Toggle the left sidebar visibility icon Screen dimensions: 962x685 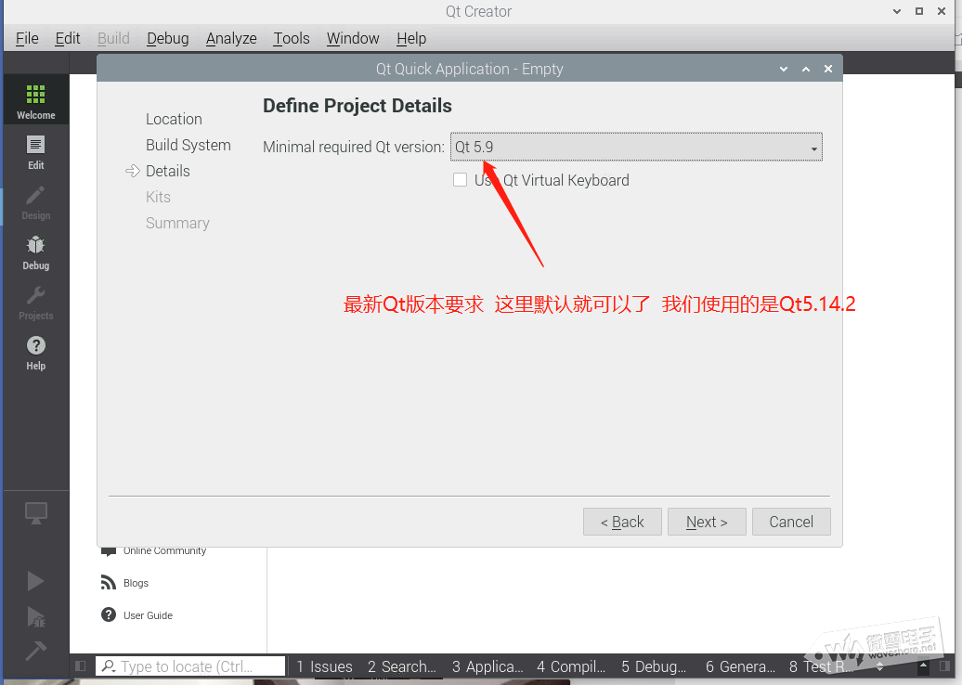81,666
